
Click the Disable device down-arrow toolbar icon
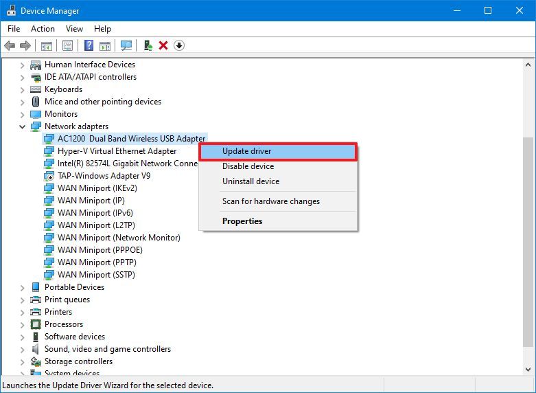(x=178, y=45)
